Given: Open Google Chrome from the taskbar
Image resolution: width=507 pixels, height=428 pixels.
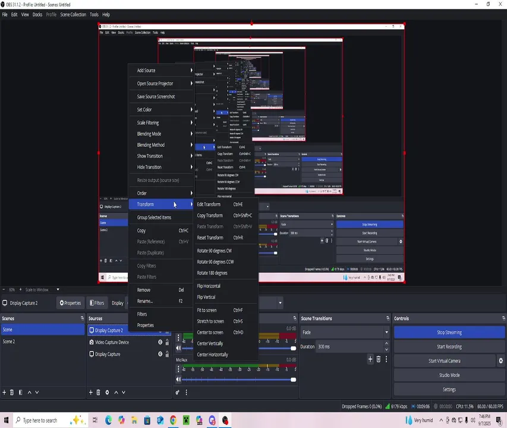Looking at the screenshot, I should 173,420.
